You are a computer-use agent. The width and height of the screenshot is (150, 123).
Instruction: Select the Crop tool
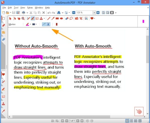[x=81, y=18]
